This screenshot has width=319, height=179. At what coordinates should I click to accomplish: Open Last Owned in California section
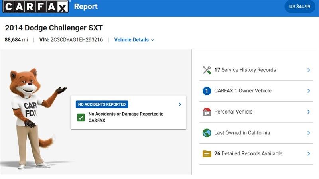point(256,133)
